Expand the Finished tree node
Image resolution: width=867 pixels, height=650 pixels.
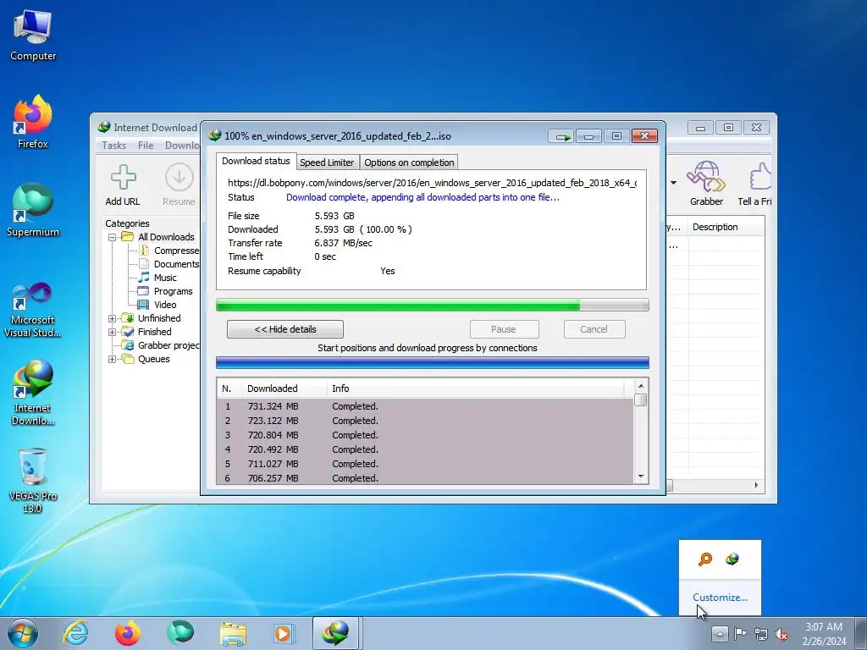(x=113, y=332)
